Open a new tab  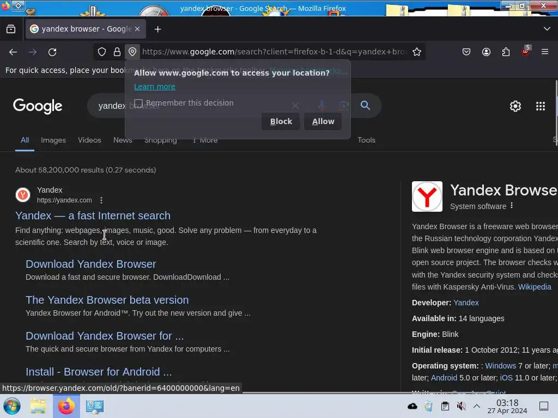[x=157, y=29]
